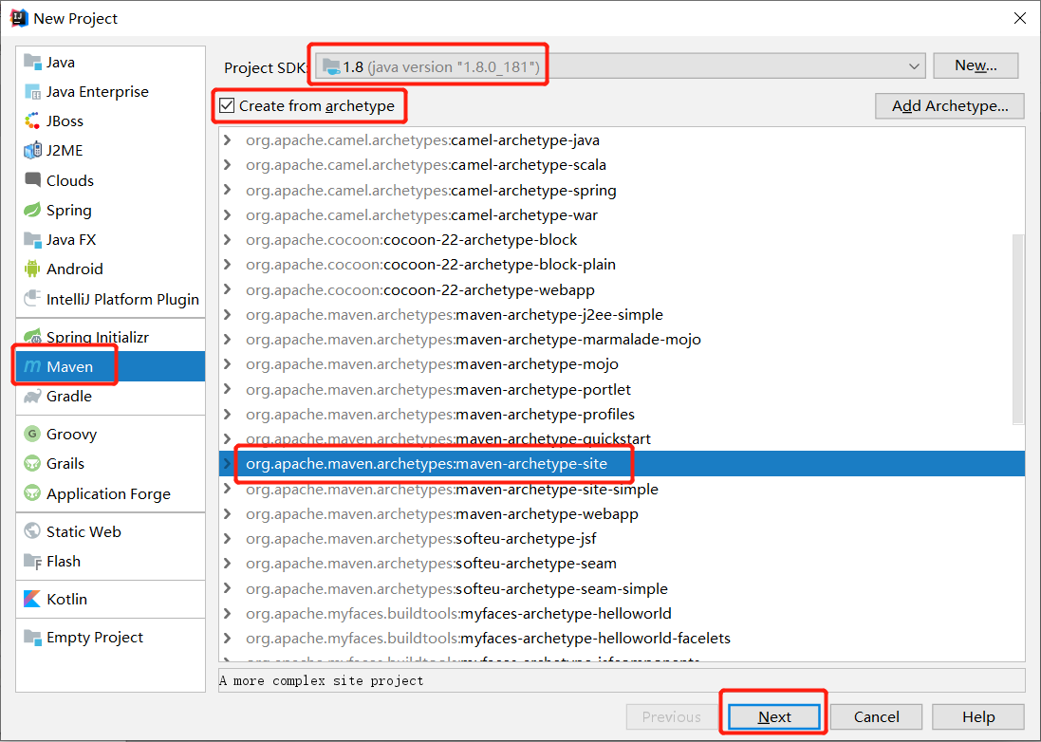The image size is (1041, 742).
Task: Click the Cancel button
Action: point(876,716)
